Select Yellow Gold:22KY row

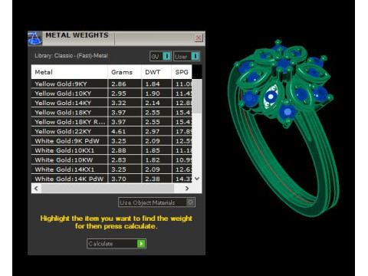[112, 131]
